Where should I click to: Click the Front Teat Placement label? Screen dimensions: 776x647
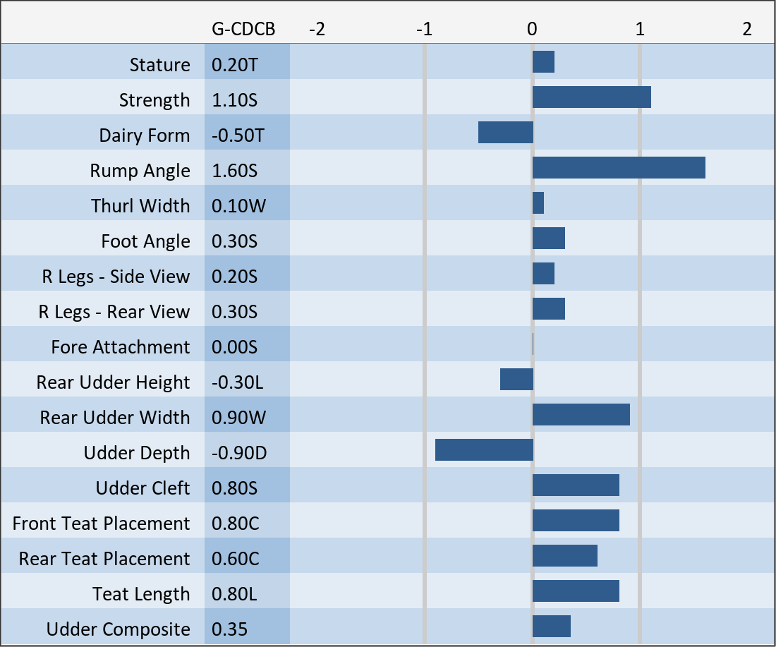[101, 524]
